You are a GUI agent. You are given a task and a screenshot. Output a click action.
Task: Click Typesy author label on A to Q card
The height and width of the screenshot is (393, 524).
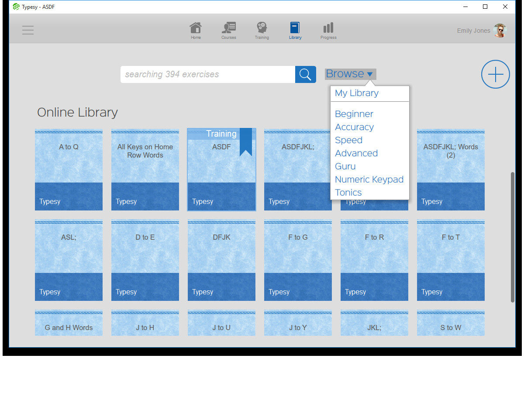[x=50, y=201]
